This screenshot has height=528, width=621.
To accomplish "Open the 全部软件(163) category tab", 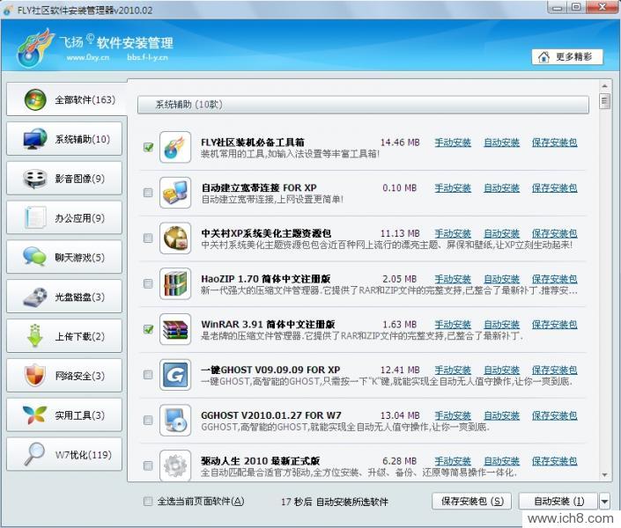I will tap(67, 99).
